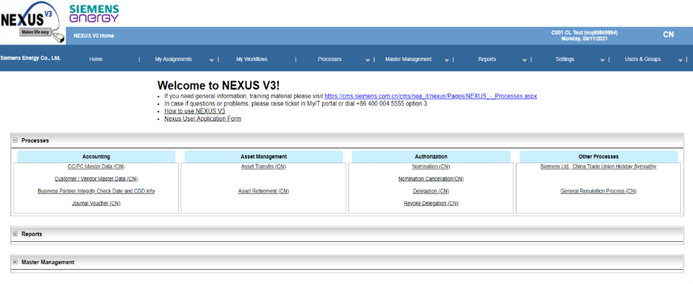Expand the Reports section
This screenshot has width=693, height=284.
[15, 234]
